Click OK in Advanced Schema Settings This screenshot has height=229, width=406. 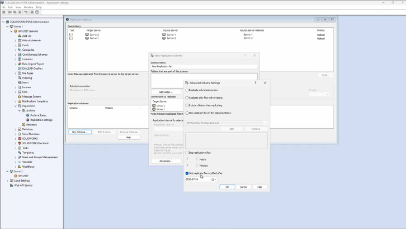(x=227, y=187)
